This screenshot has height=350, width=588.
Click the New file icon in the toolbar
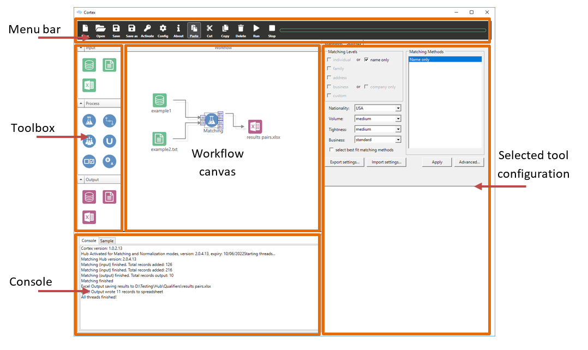tap(86, 30)
